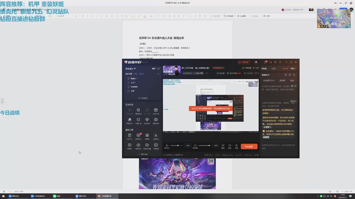Viewport: 355px width, 199px height.
Task: Click the stream cover thumbnail with presenter
Action: (172, 71)
